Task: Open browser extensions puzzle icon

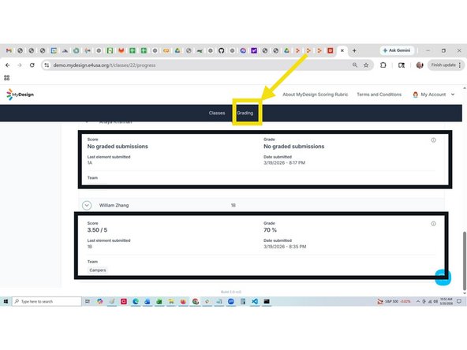Action: [383, 65]
